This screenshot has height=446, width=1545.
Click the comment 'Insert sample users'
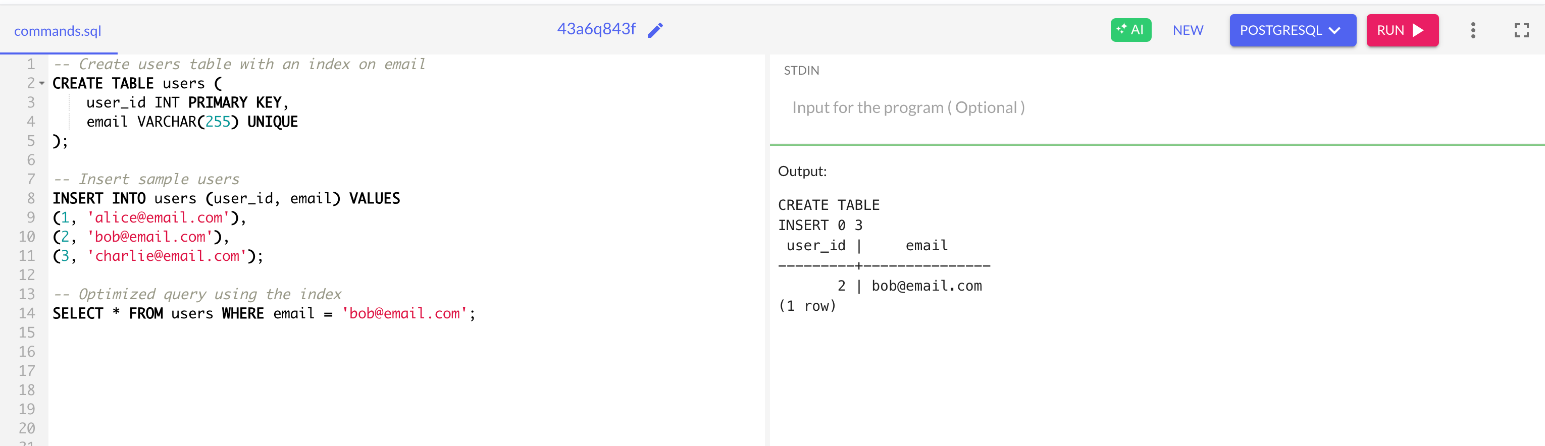coord(146,179)
